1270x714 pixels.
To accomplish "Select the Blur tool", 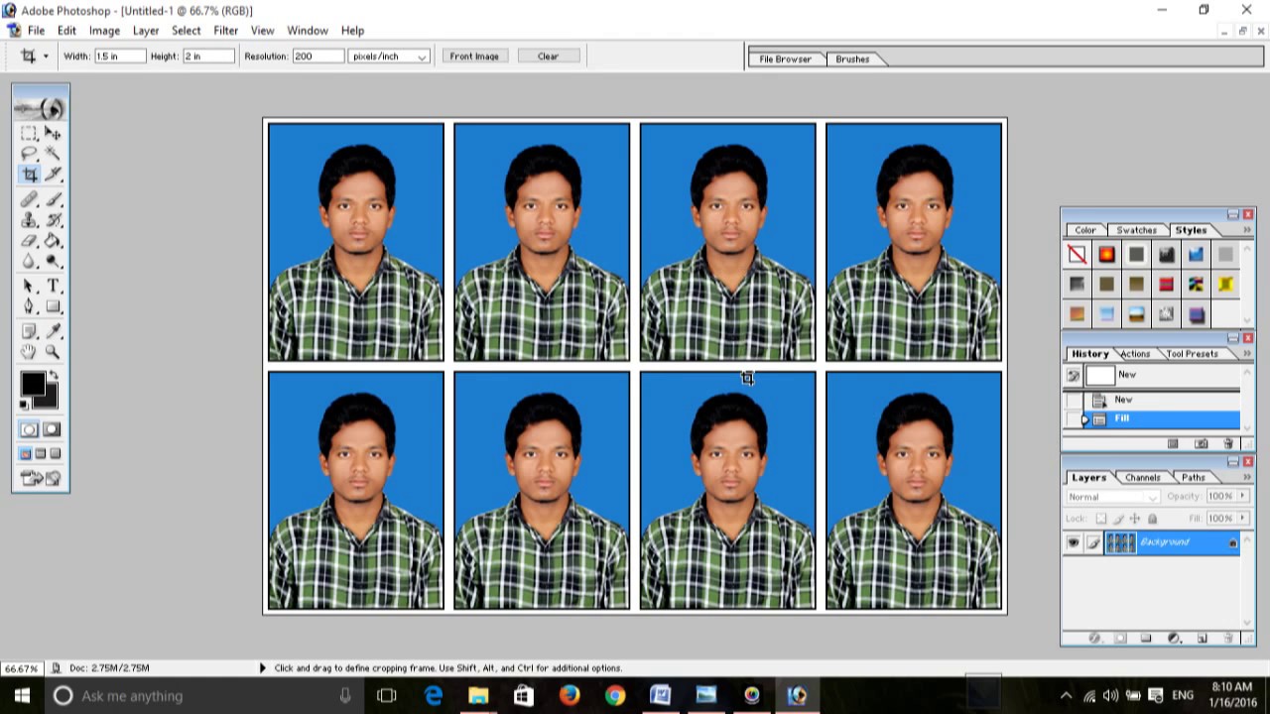I will tap(29, 262).
